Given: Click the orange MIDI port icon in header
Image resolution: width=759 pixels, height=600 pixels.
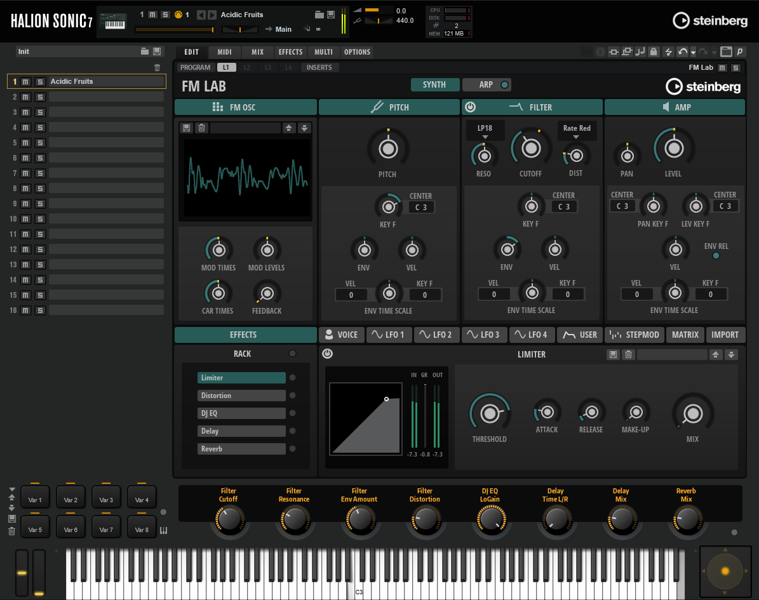Looking at the screenshot, I should (178, 15).
